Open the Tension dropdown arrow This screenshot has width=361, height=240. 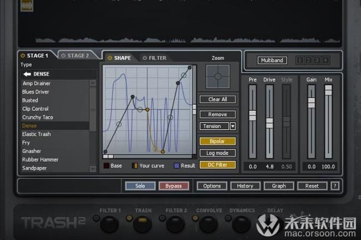click(233, 126)
